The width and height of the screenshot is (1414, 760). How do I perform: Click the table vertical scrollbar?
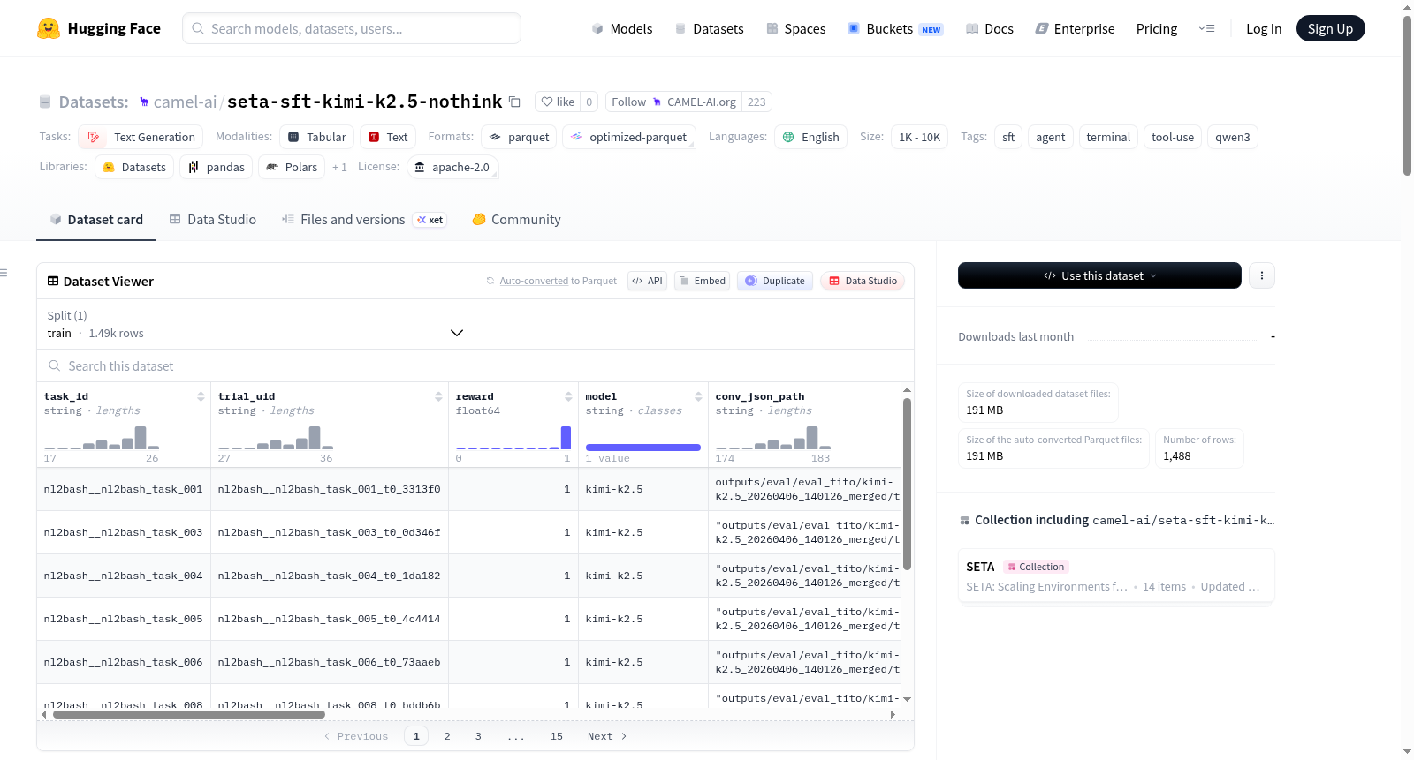click(x=907, y=484)
